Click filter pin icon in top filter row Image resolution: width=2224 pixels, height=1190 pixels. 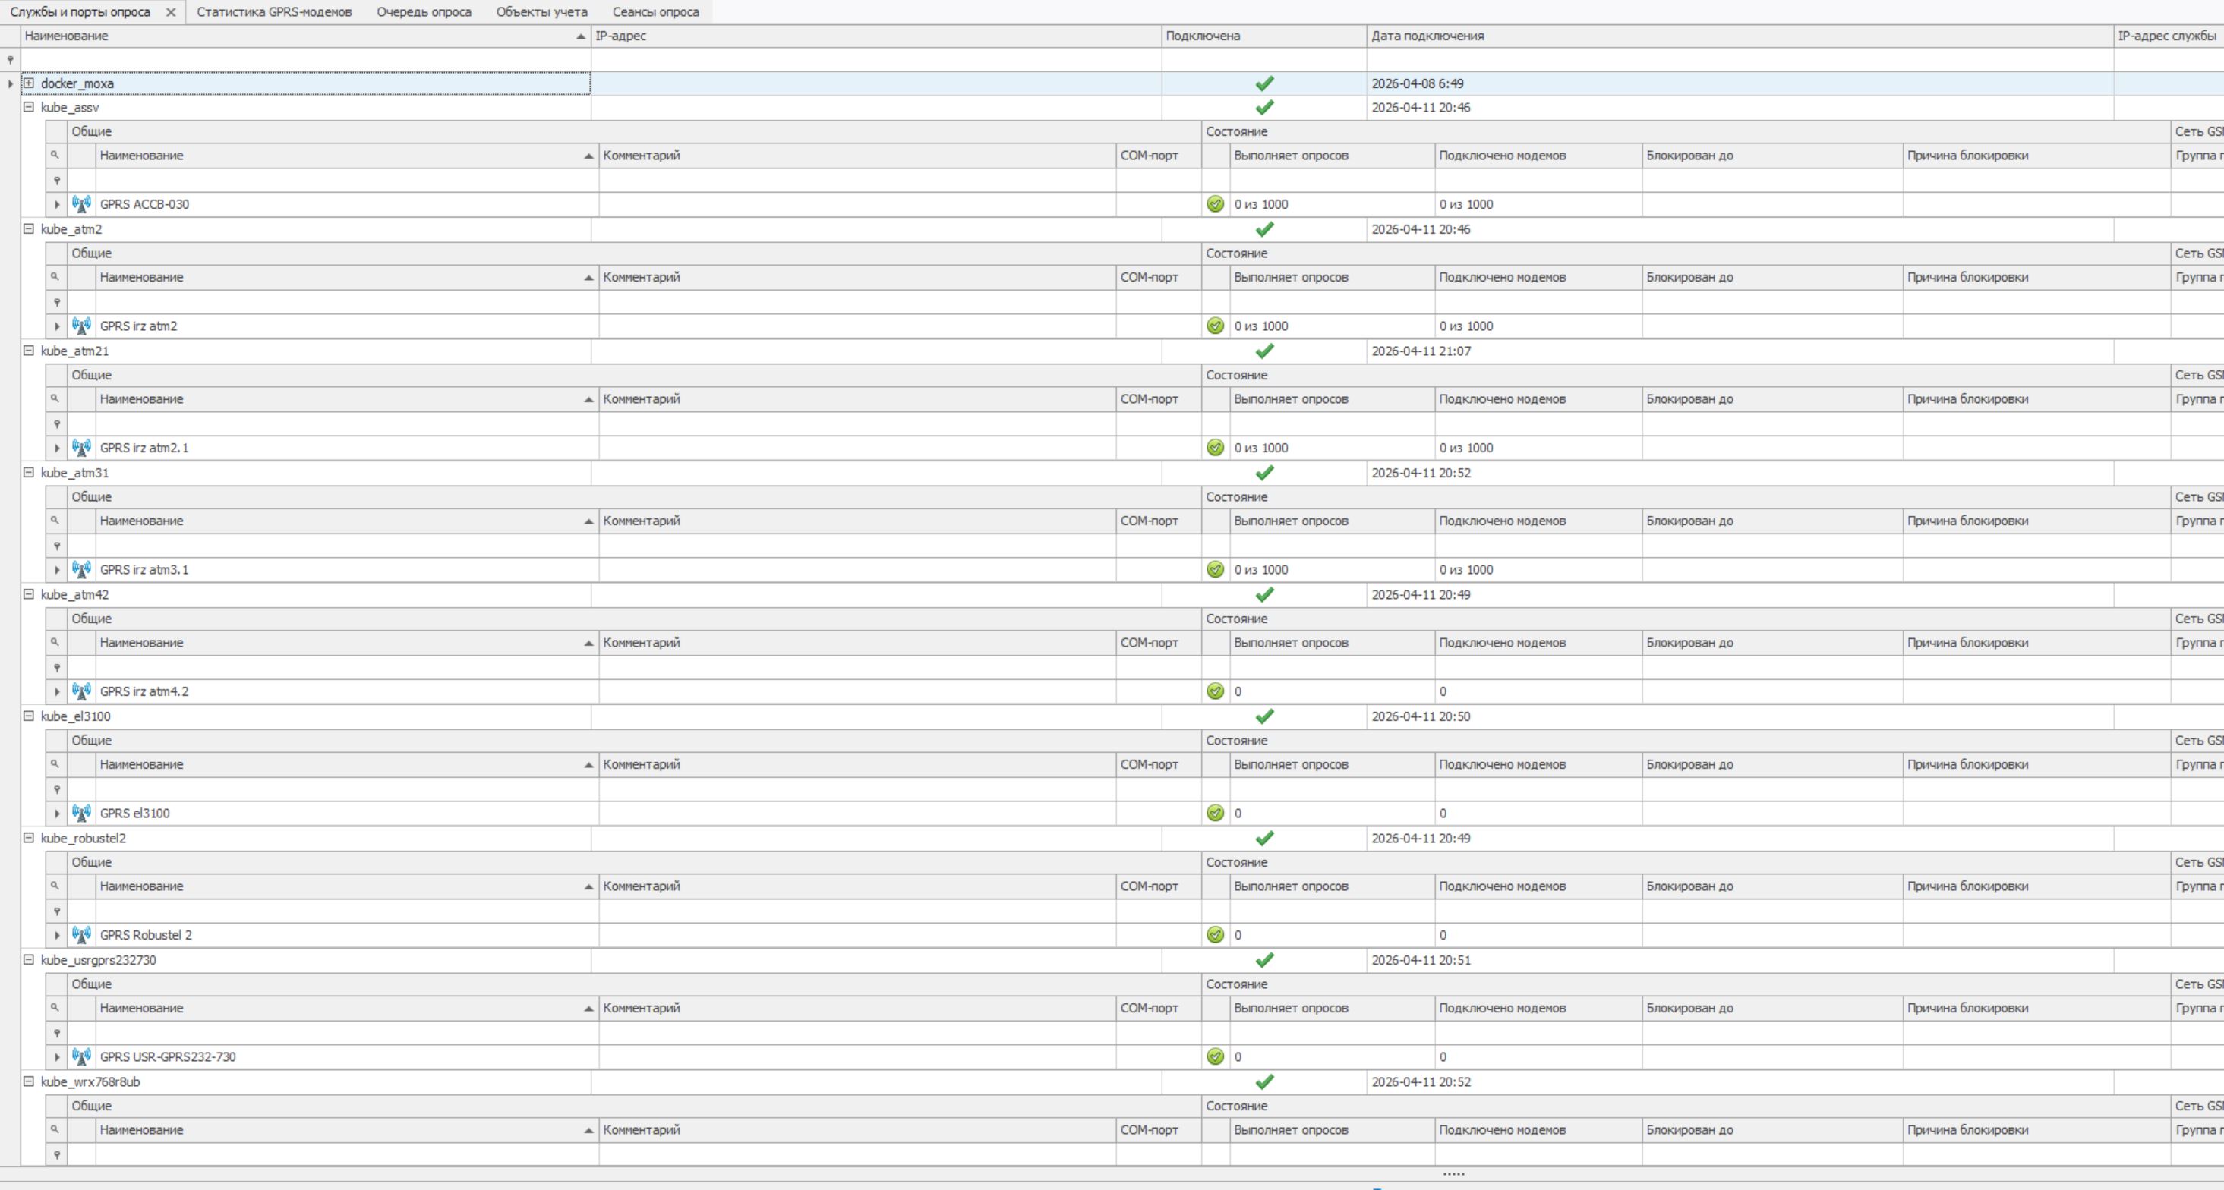[11, 61]
